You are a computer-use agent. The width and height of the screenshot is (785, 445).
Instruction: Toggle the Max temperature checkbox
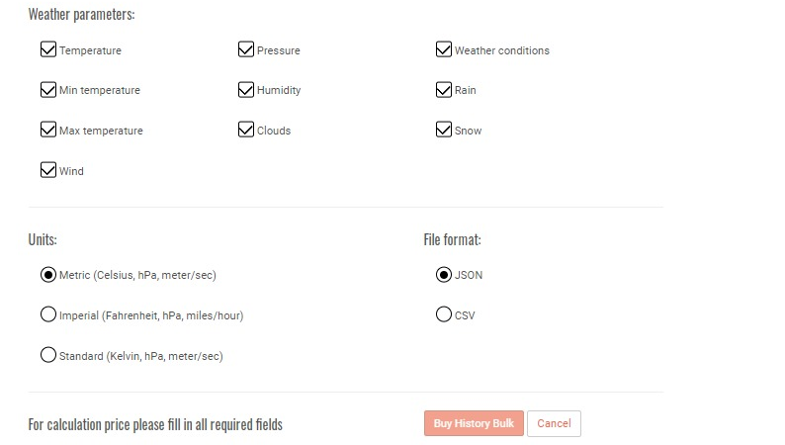point(48,130)
